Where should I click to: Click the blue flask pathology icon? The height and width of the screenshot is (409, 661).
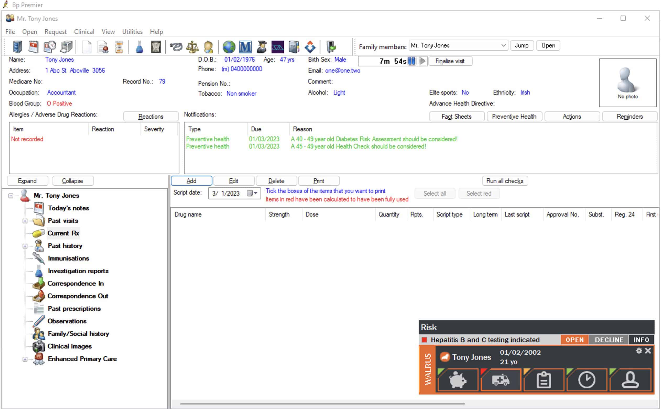pyautogui.click(x=139, y=47)
